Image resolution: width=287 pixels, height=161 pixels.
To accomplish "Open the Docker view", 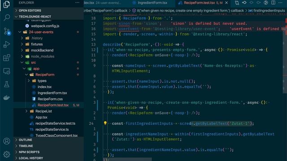I will (x=7, y=97).
